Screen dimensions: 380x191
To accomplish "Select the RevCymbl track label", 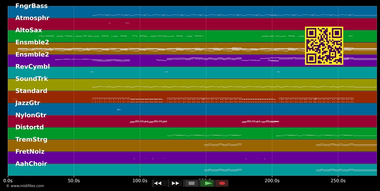I will tap(32, 67).
